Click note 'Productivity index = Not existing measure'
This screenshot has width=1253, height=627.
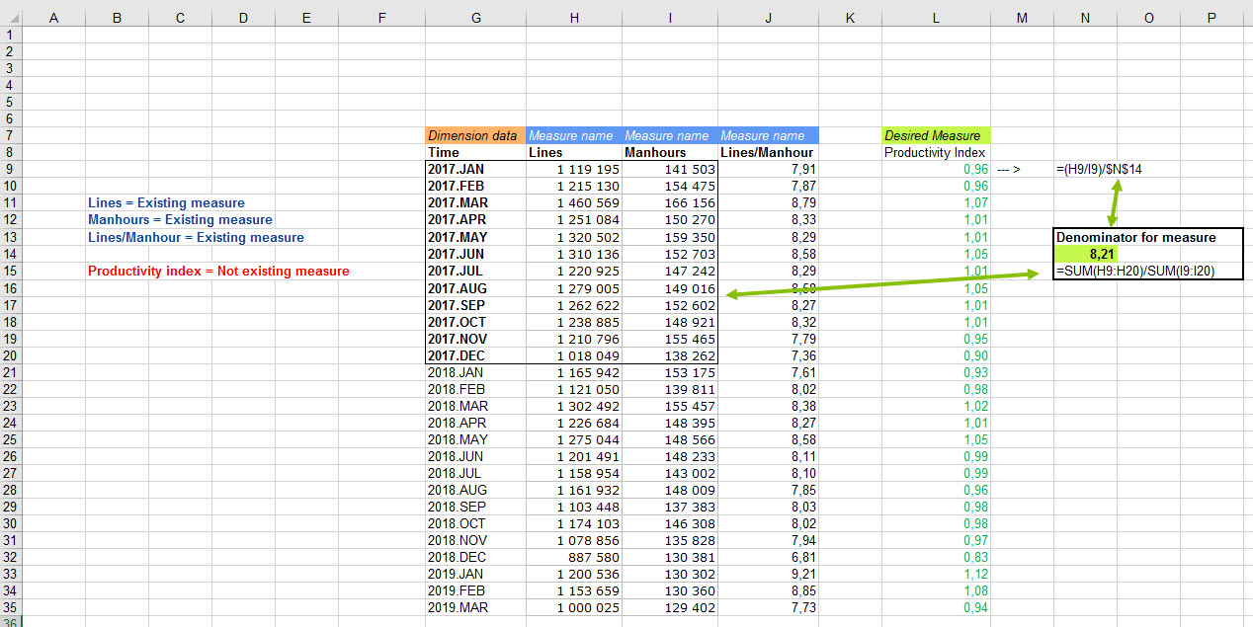(x=218, y=271)
